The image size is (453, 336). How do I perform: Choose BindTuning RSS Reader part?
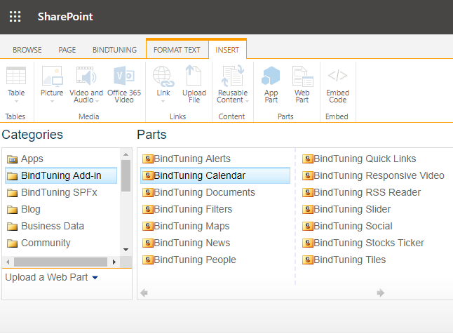[x=361, y=192]
